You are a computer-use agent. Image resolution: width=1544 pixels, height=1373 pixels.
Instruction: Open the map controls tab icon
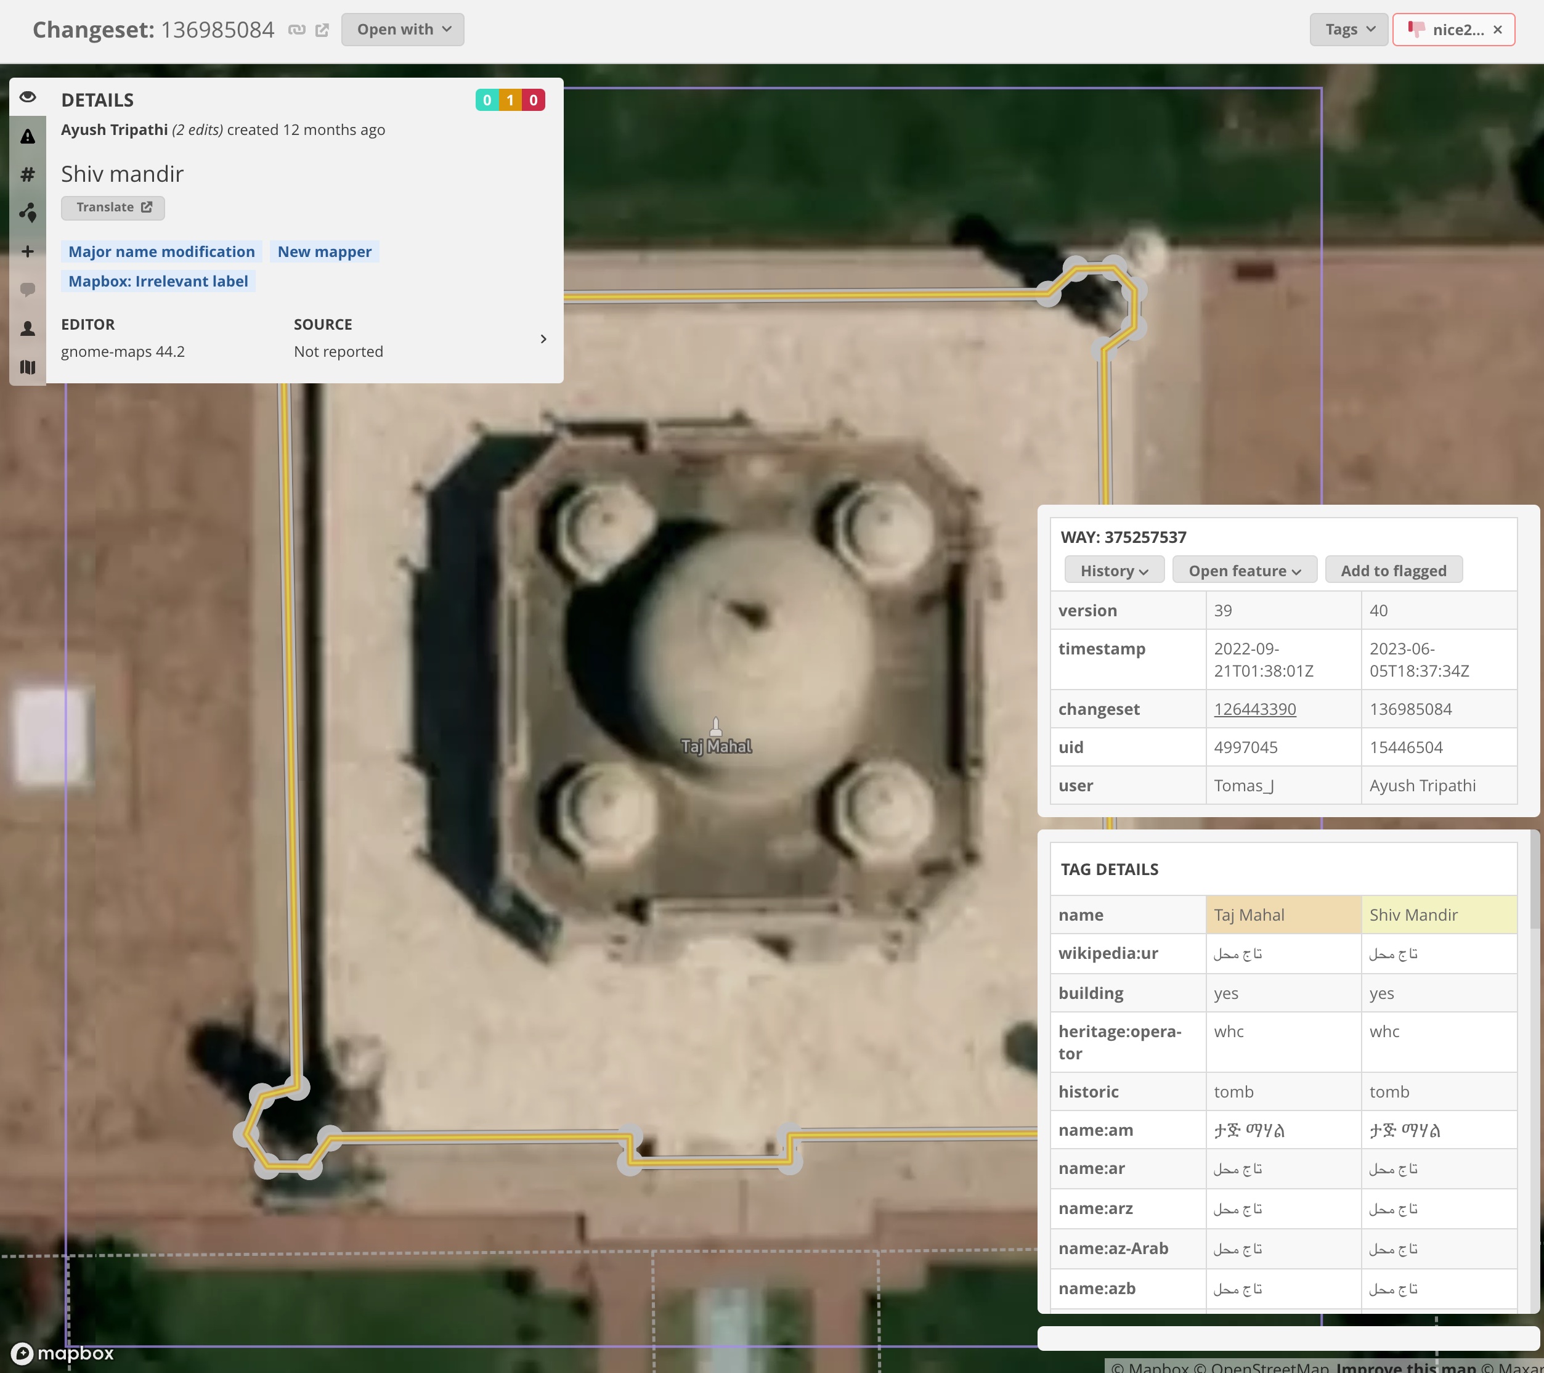click(x=28, y=213)
